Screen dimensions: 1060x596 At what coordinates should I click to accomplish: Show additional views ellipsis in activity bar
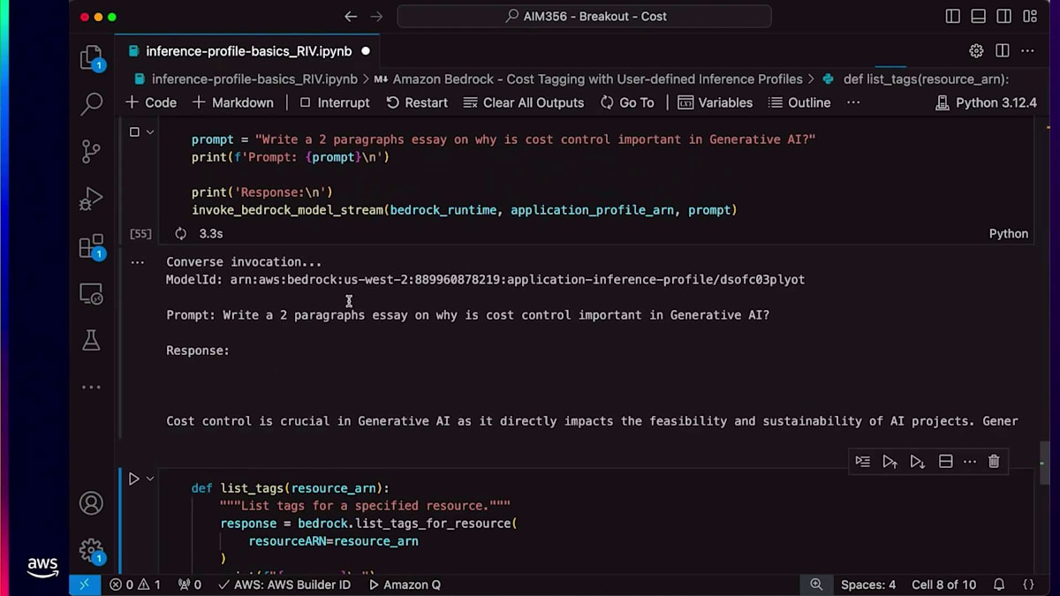pos(92,387)
